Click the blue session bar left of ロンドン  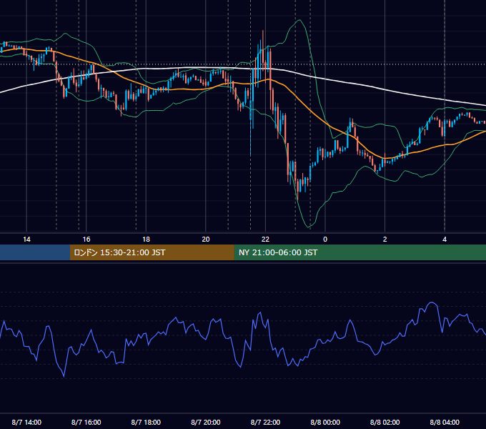point(35,252)
